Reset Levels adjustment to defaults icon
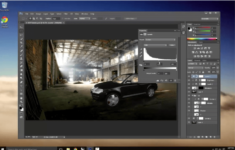This screenshot has width=235, height=150. coord(166,80)
